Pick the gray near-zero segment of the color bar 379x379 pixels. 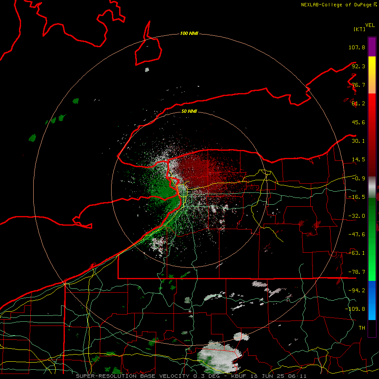tap(372, 187)
